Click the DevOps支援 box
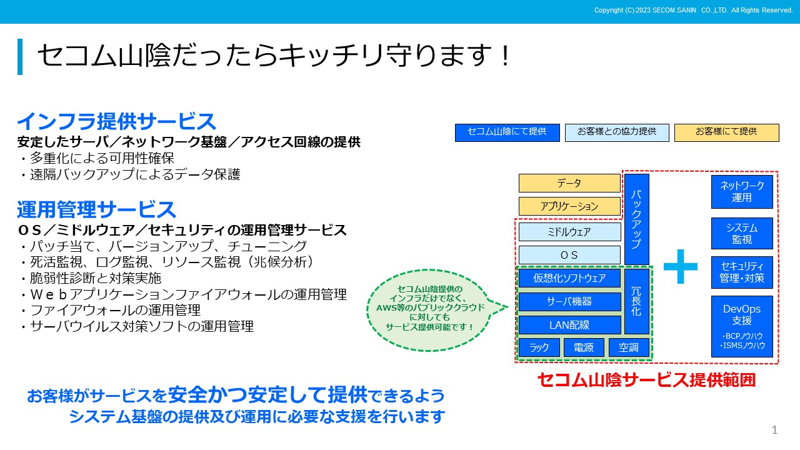Screen dimensions: 800x450 point(742,327)
